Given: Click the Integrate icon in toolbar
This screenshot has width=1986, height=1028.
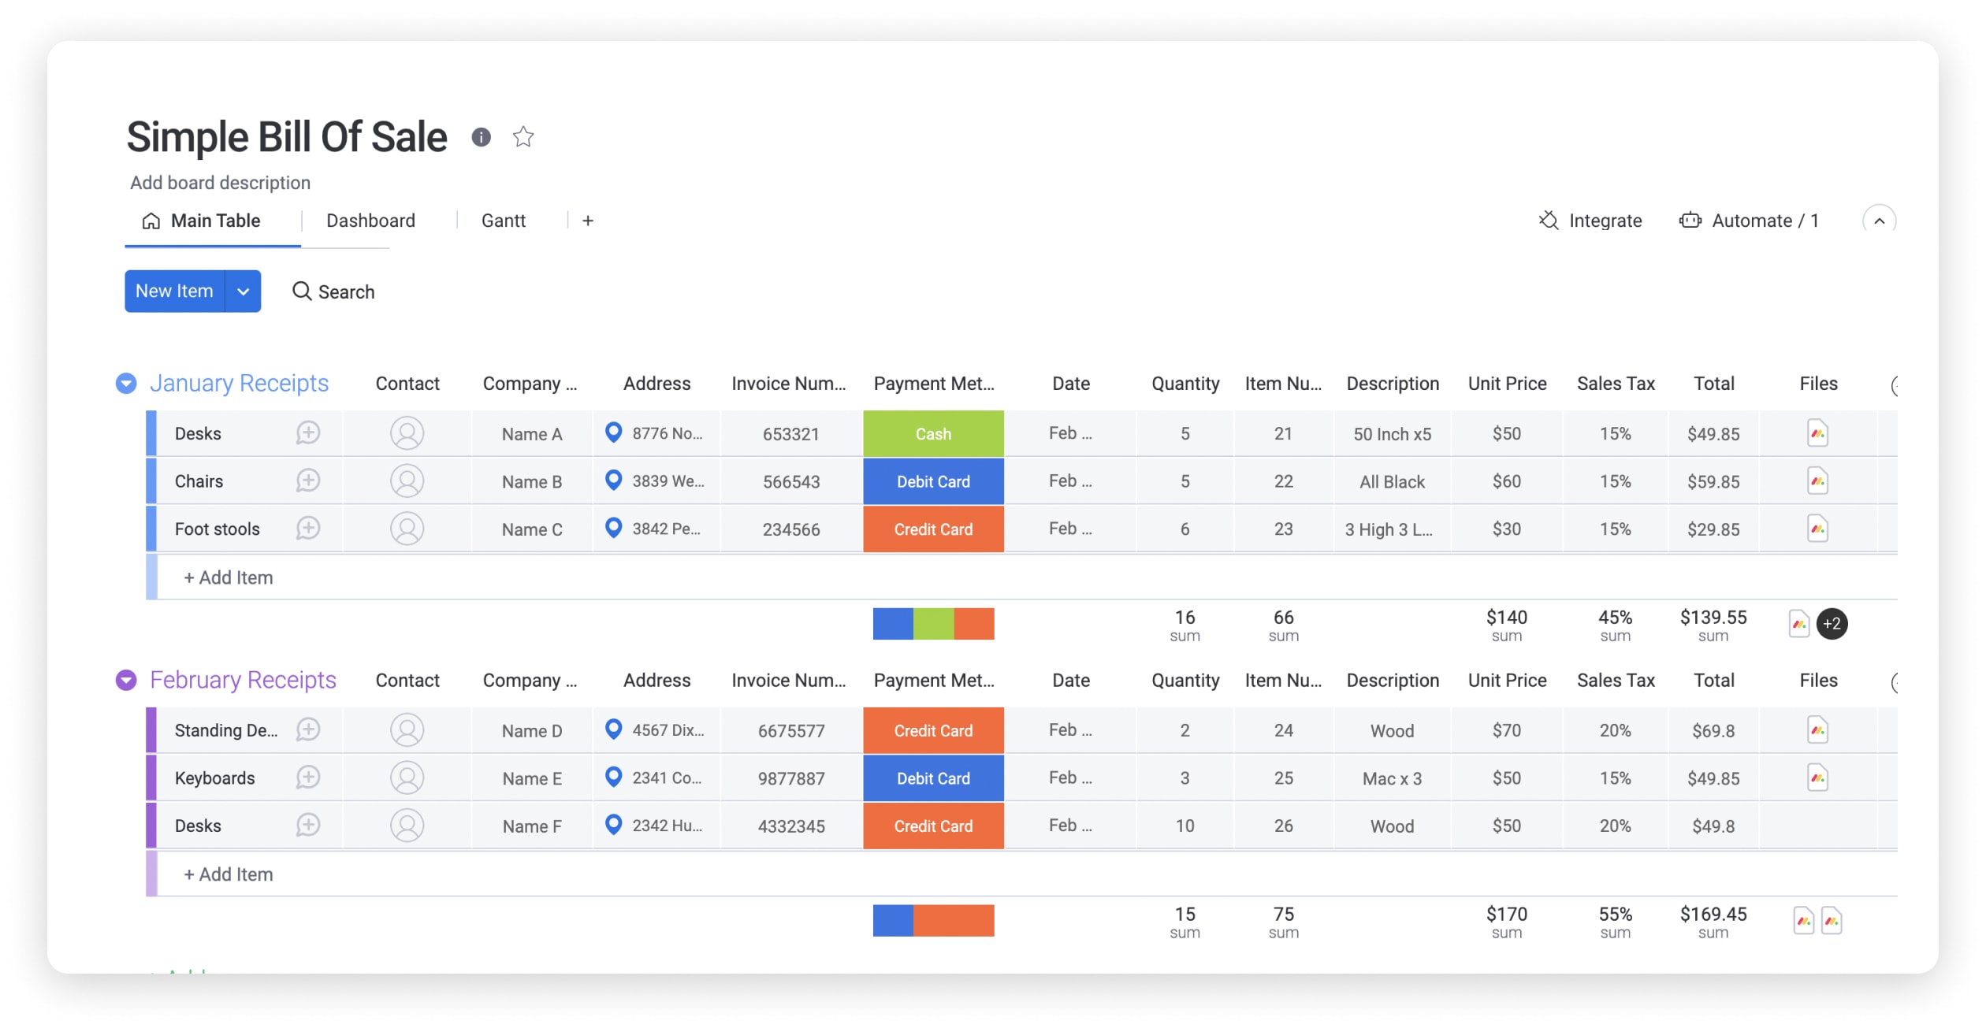Looking at the screenshot, I should point(1548,221).
